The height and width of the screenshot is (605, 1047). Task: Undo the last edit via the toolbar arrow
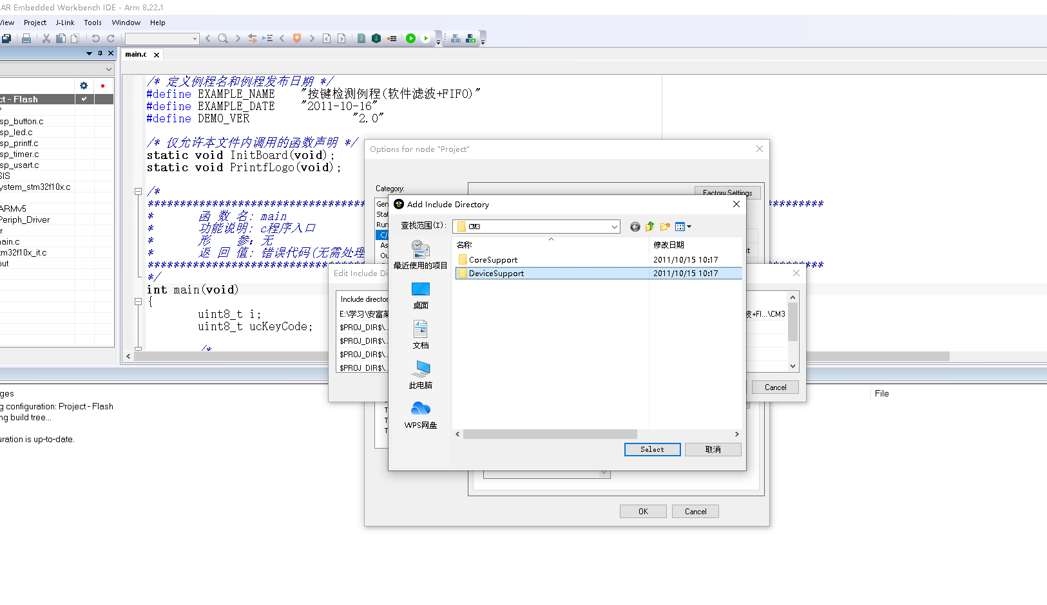click(95, 38)
